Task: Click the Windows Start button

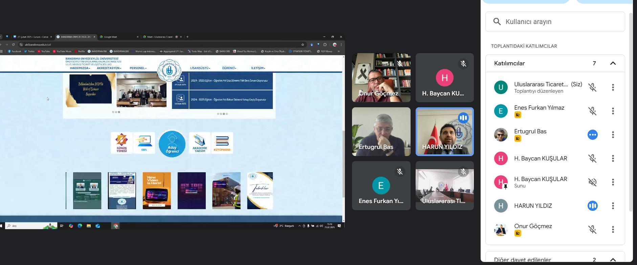Action: (x=1, y=226)
